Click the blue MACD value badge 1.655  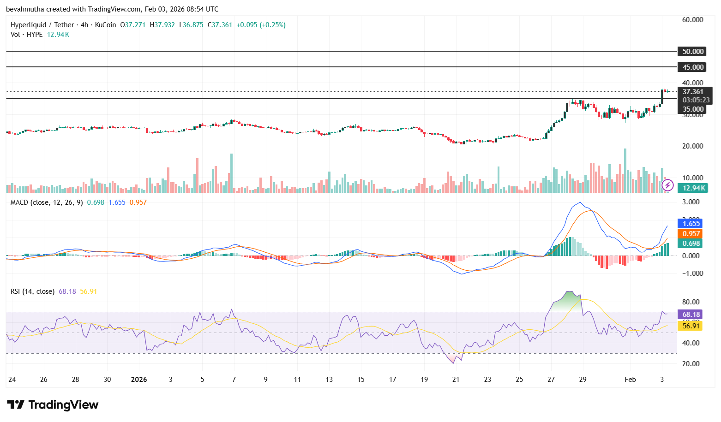tap(691, 223)
